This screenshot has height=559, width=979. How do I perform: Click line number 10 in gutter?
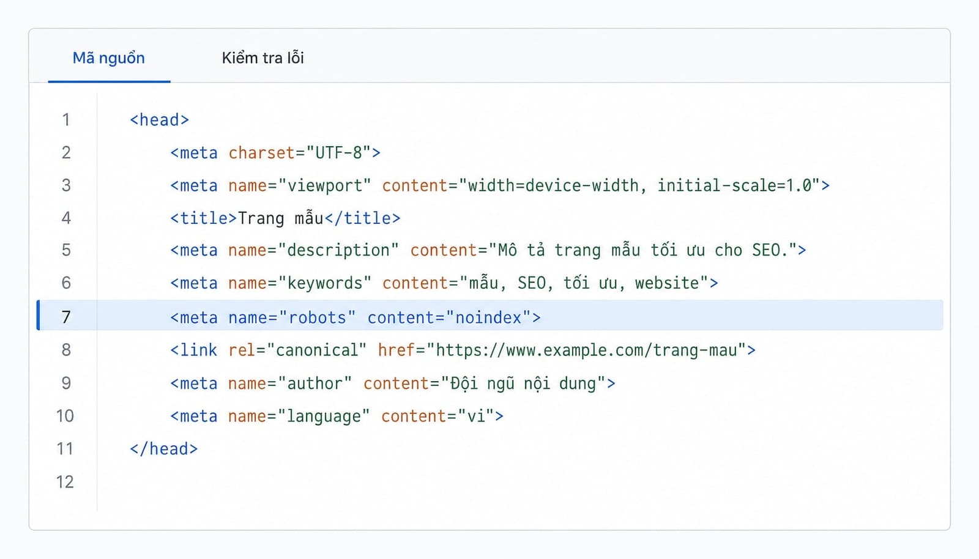click(65, 416)
